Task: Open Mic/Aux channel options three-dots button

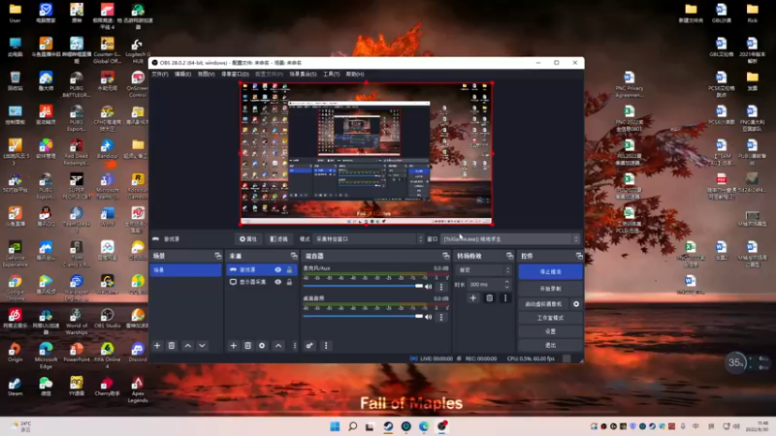Action: (x=441, y=286)
